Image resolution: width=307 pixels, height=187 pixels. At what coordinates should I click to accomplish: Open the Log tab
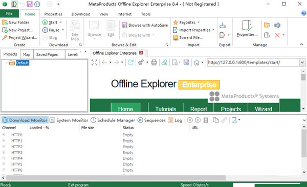[x=175, y=120]
